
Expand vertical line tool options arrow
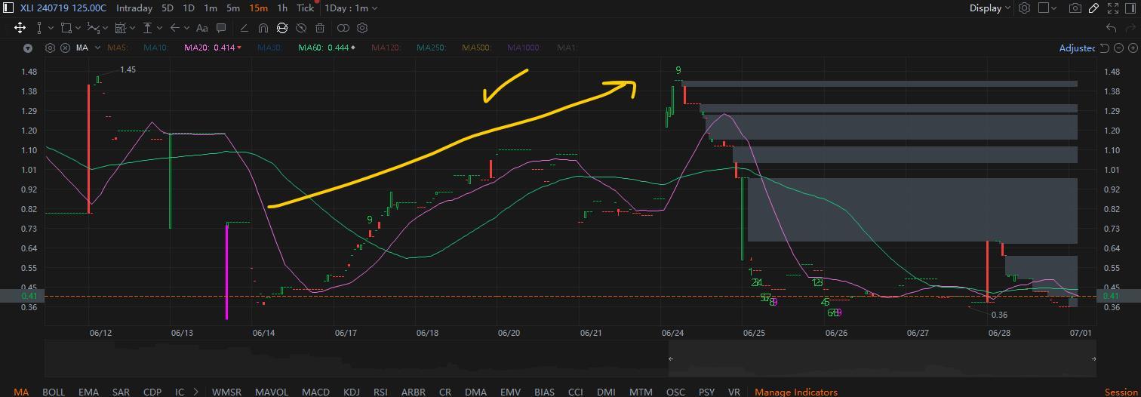click(51, 28)
